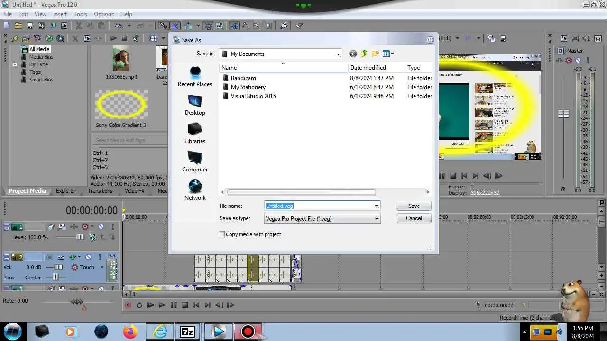The height and width of the screenshot is (341, 607).
Task: Open a project with the toolbar folder icon
Action: coord(18,26)
